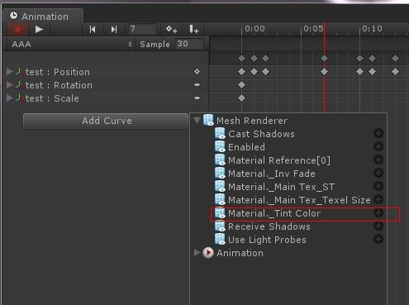Add an animation event icon
The image size is (409, 305).
click(193, 29)
